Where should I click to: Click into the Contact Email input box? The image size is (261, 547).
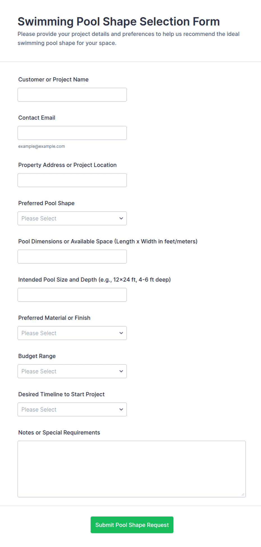tap(72, 133)
